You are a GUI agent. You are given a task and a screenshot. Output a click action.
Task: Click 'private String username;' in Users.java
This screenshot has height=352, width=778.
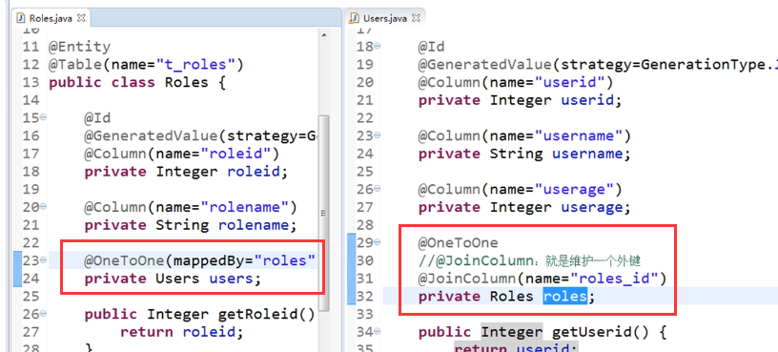[524, 154]
